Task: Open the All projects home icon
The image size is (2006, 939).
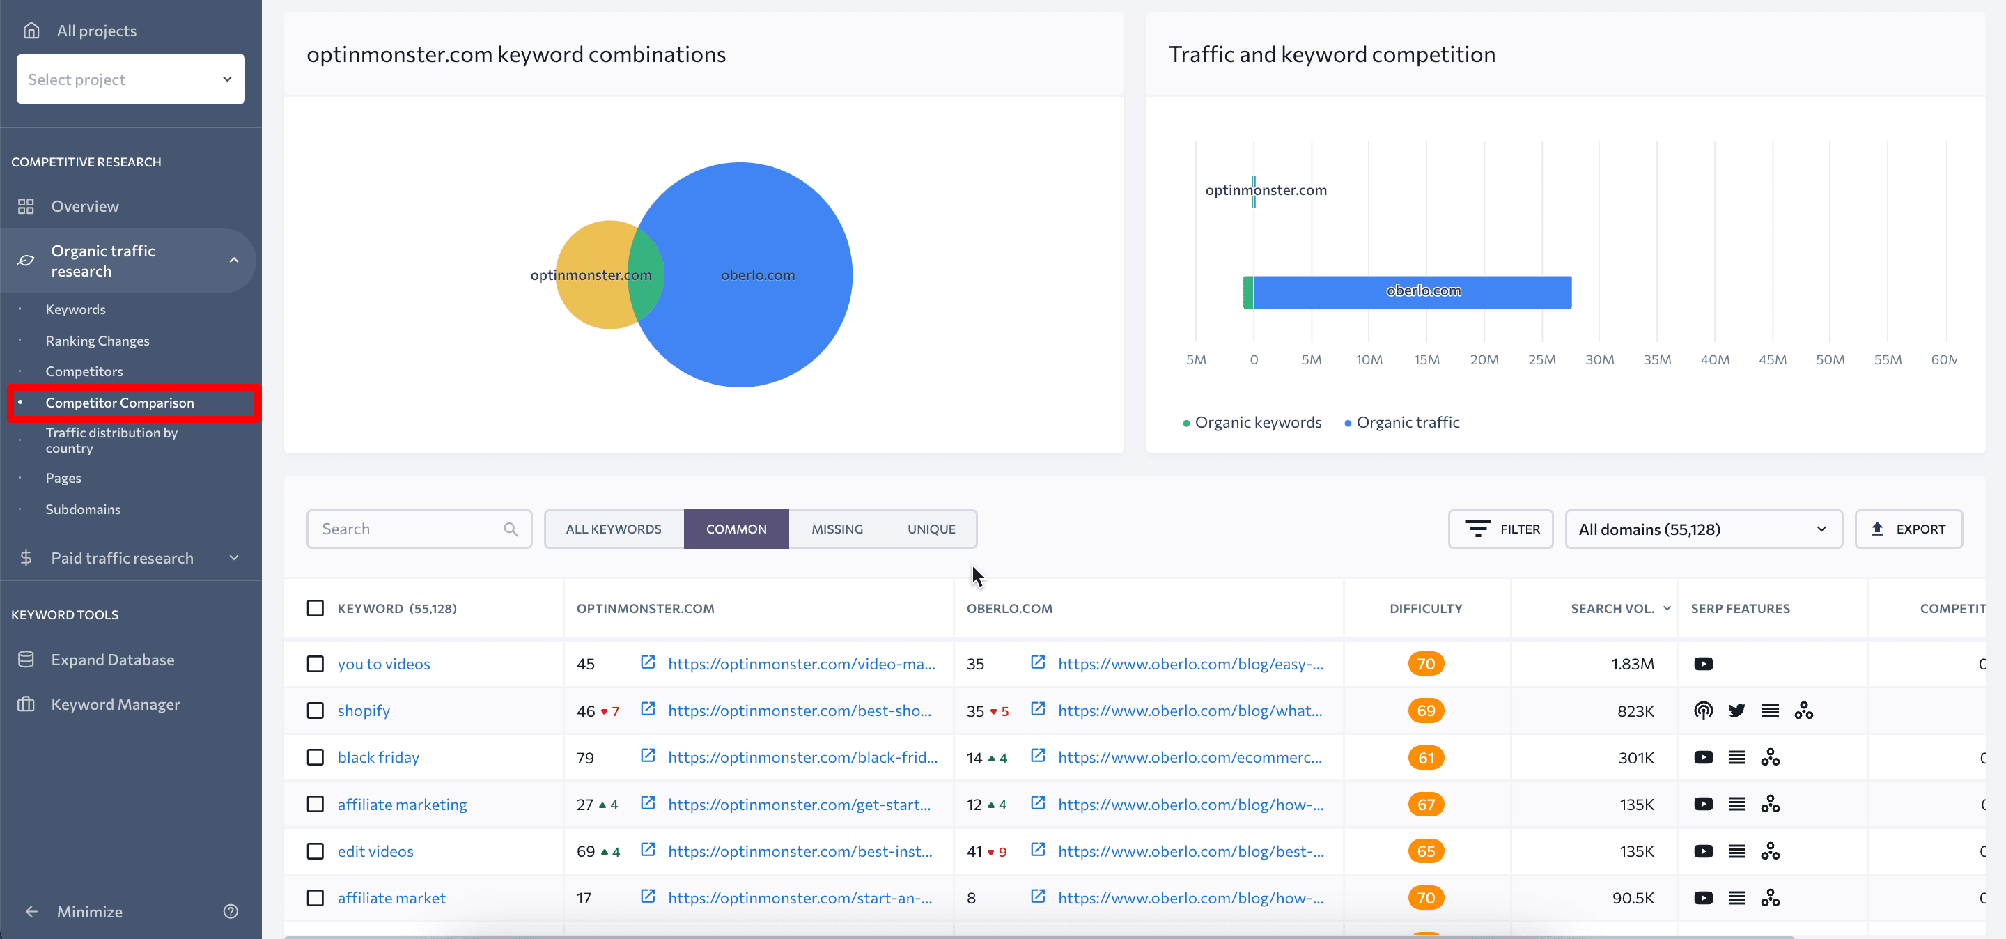Action: [31, 31]
